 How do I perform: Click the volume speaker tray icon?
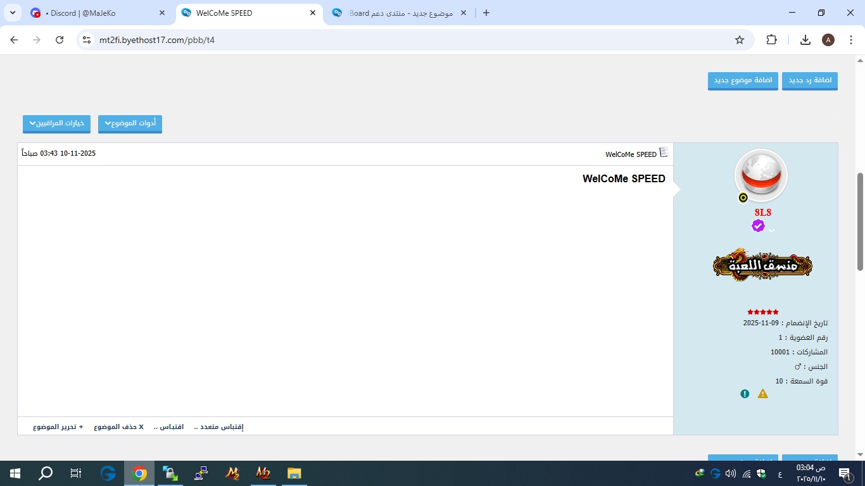point(730,473)
